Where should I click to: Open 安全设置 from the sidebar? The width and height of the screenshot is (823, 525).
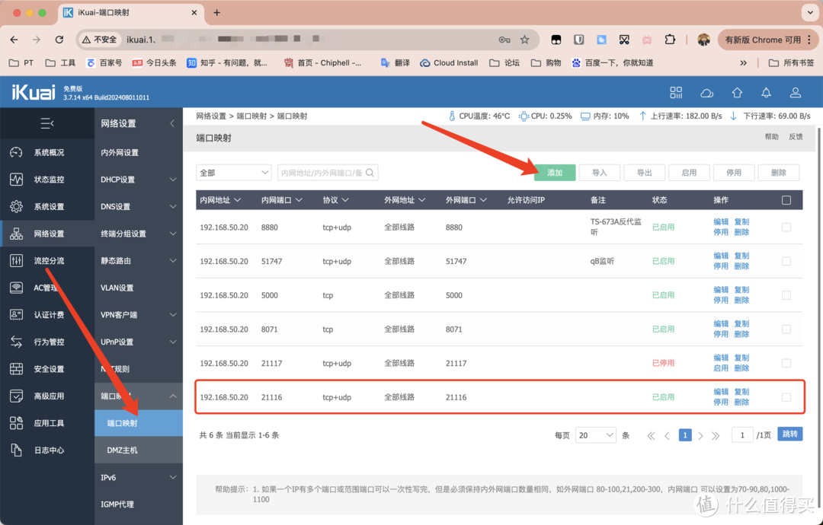pos(47,368)
